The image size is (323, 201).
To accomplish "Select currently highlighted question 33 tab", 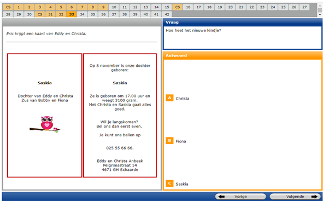I will point(72,14).
